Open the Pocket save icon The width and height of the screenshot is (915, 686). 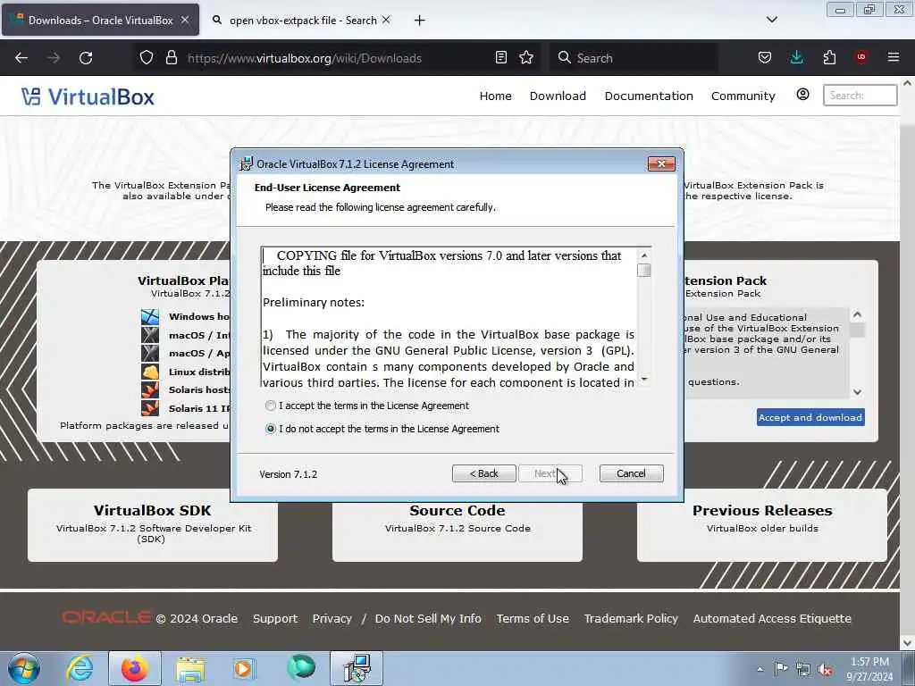765,57
